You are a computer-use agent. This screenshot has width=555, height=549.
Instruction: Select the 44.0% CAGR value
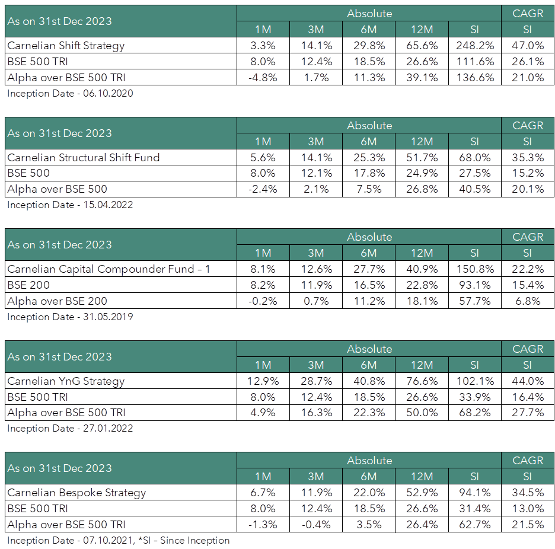coord(528,381)
